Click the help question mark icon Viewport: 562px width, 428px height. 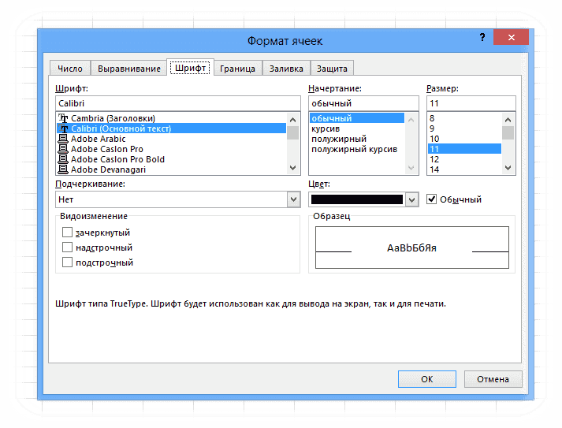pyautogui.click(x=482, y=37)
